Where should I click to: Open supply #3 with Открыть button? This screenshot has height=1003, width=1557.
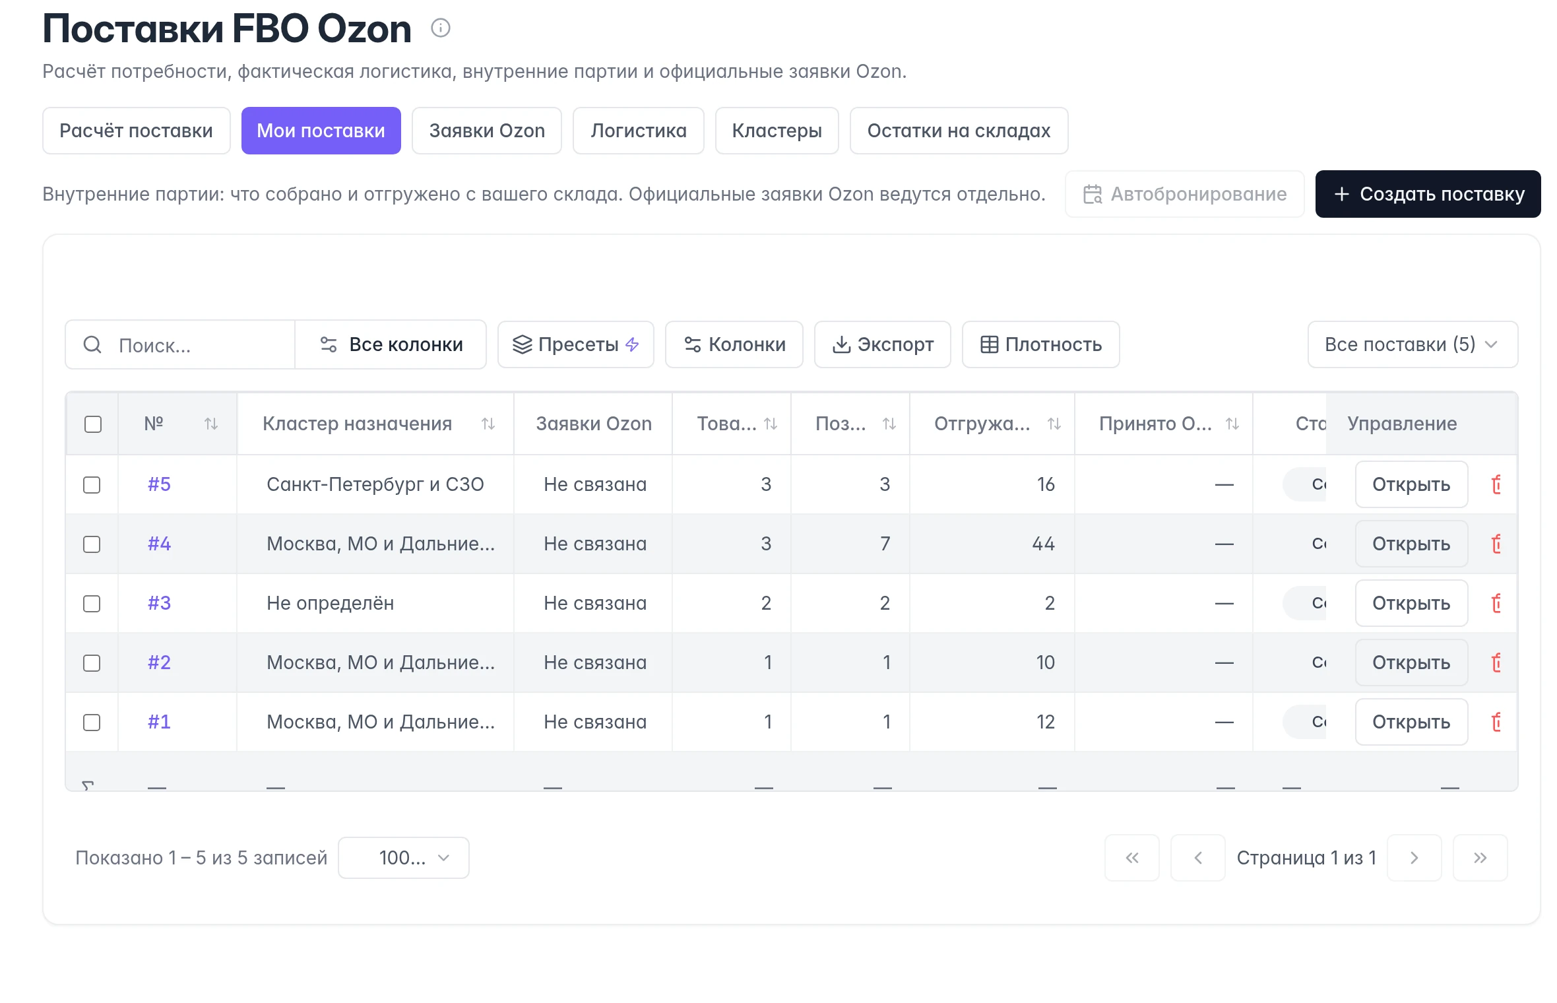point(1411,603)
